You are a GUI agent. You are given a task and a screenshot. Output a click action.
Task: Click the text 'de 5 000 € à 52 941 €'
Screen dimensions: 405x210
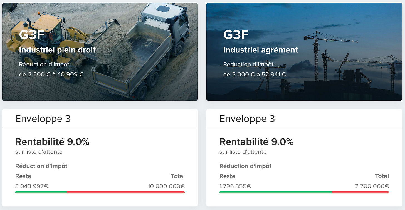[x=255, y=74]
